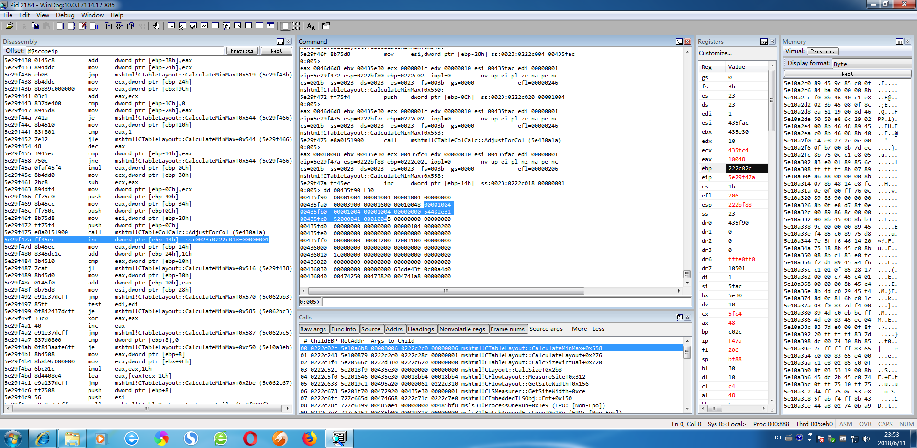Click the Copy toolbar icon
Screen dimensions: 917x448
click(35, 26)
